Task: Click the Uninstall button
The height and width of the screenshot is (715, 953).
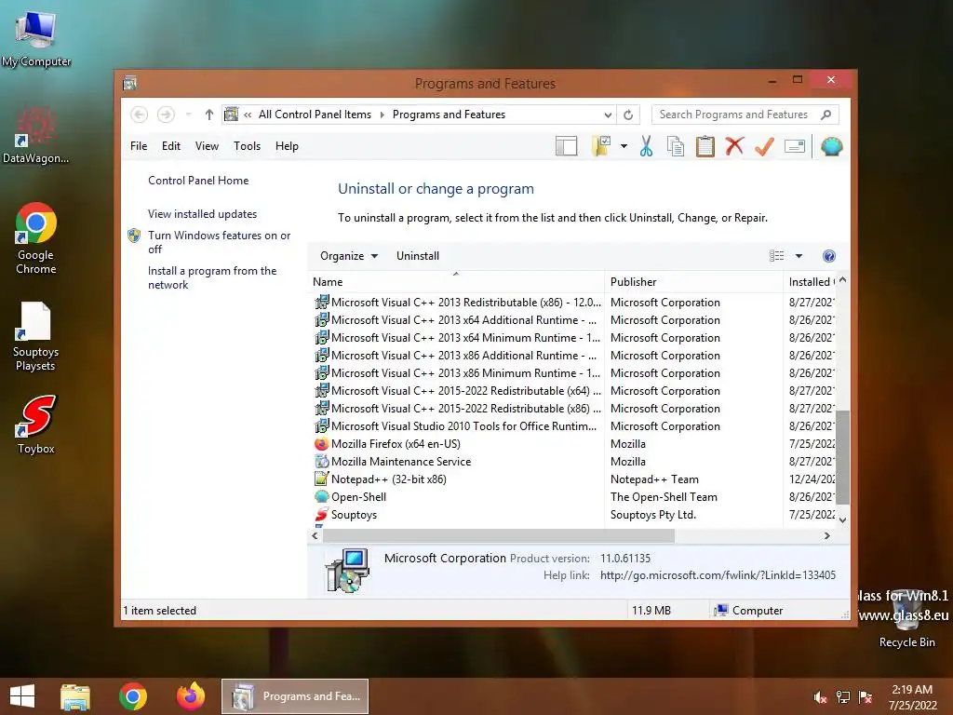Action: pos(418,256)
